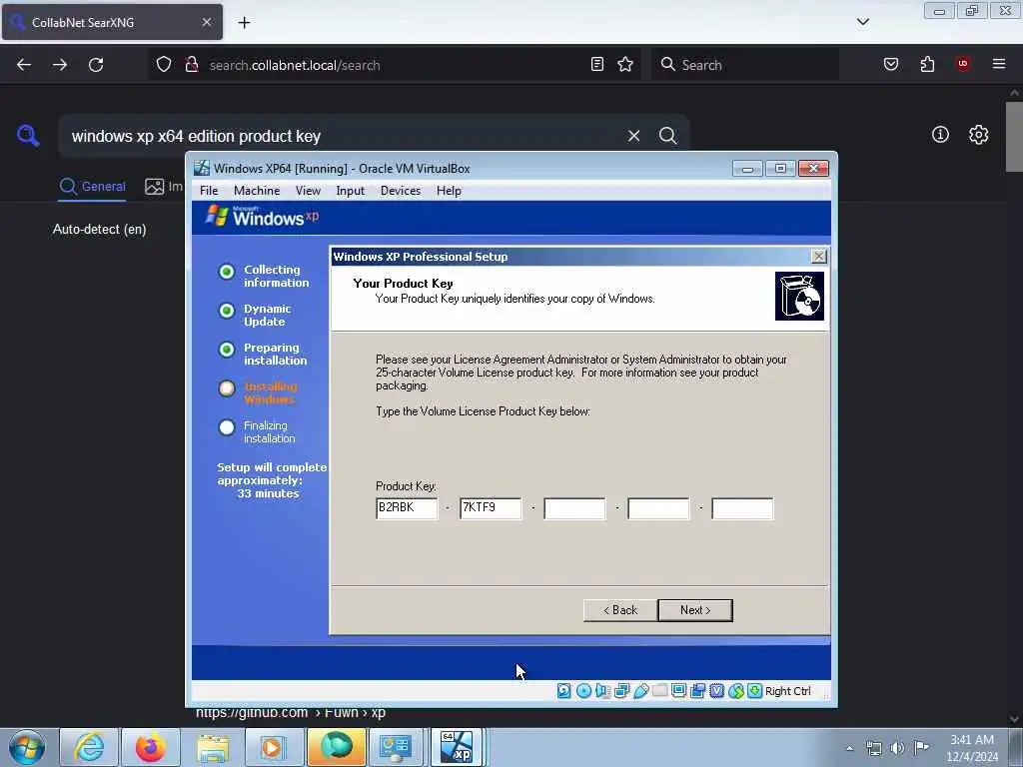
Task: Open the VirtualBox Input menu
Action: click(351, 191)
